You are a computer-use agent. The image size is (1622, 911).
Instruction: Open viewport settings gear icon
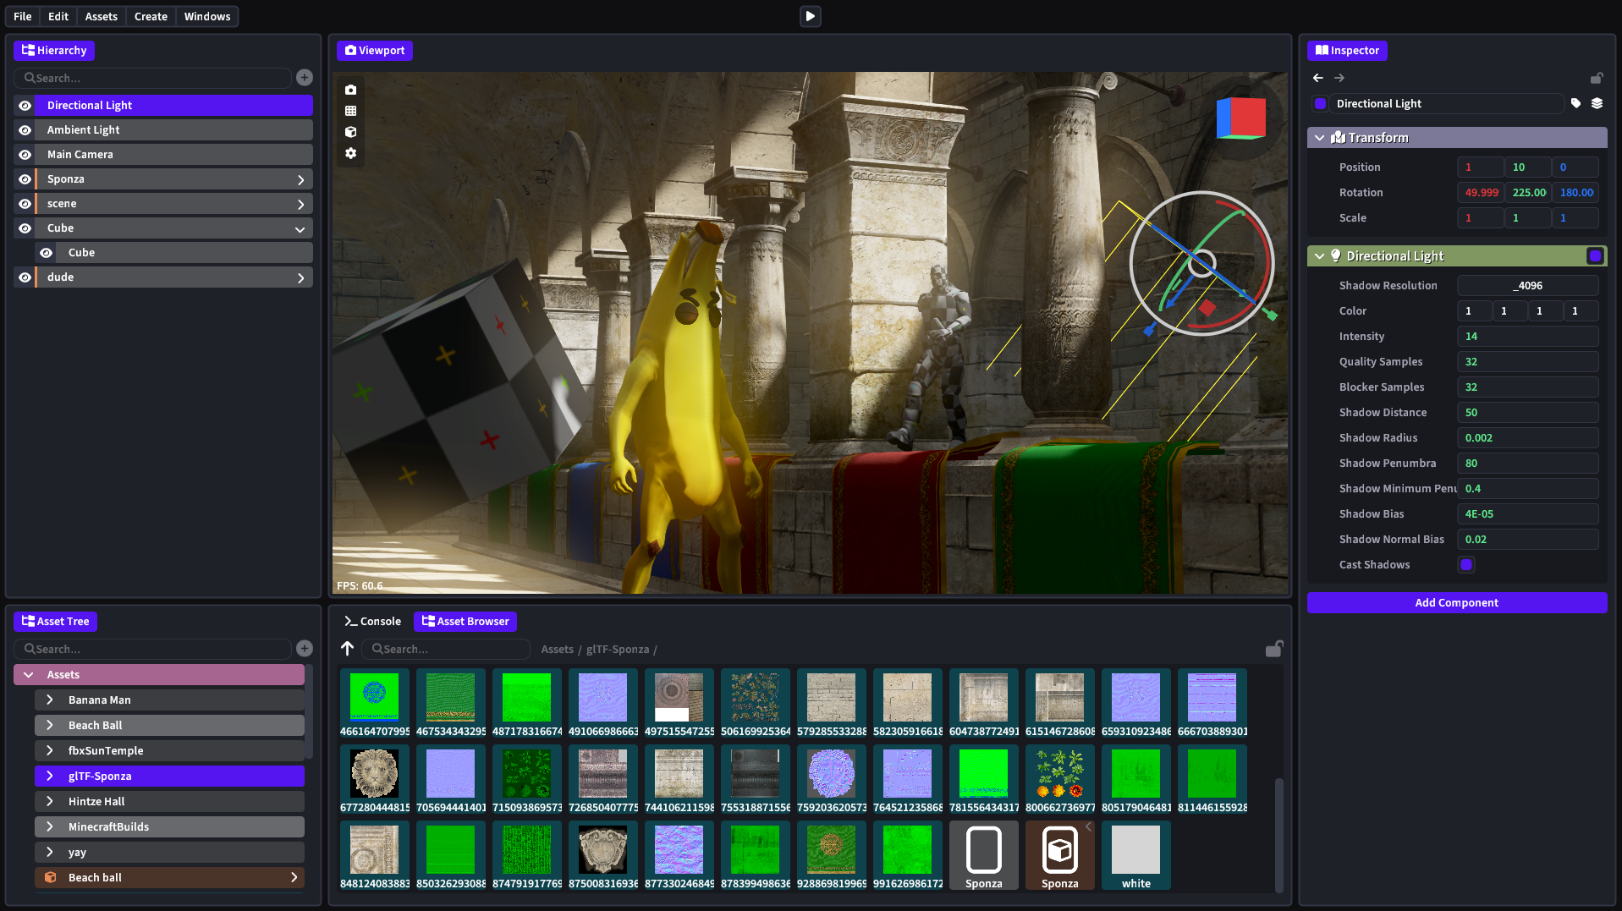point(350,153)
